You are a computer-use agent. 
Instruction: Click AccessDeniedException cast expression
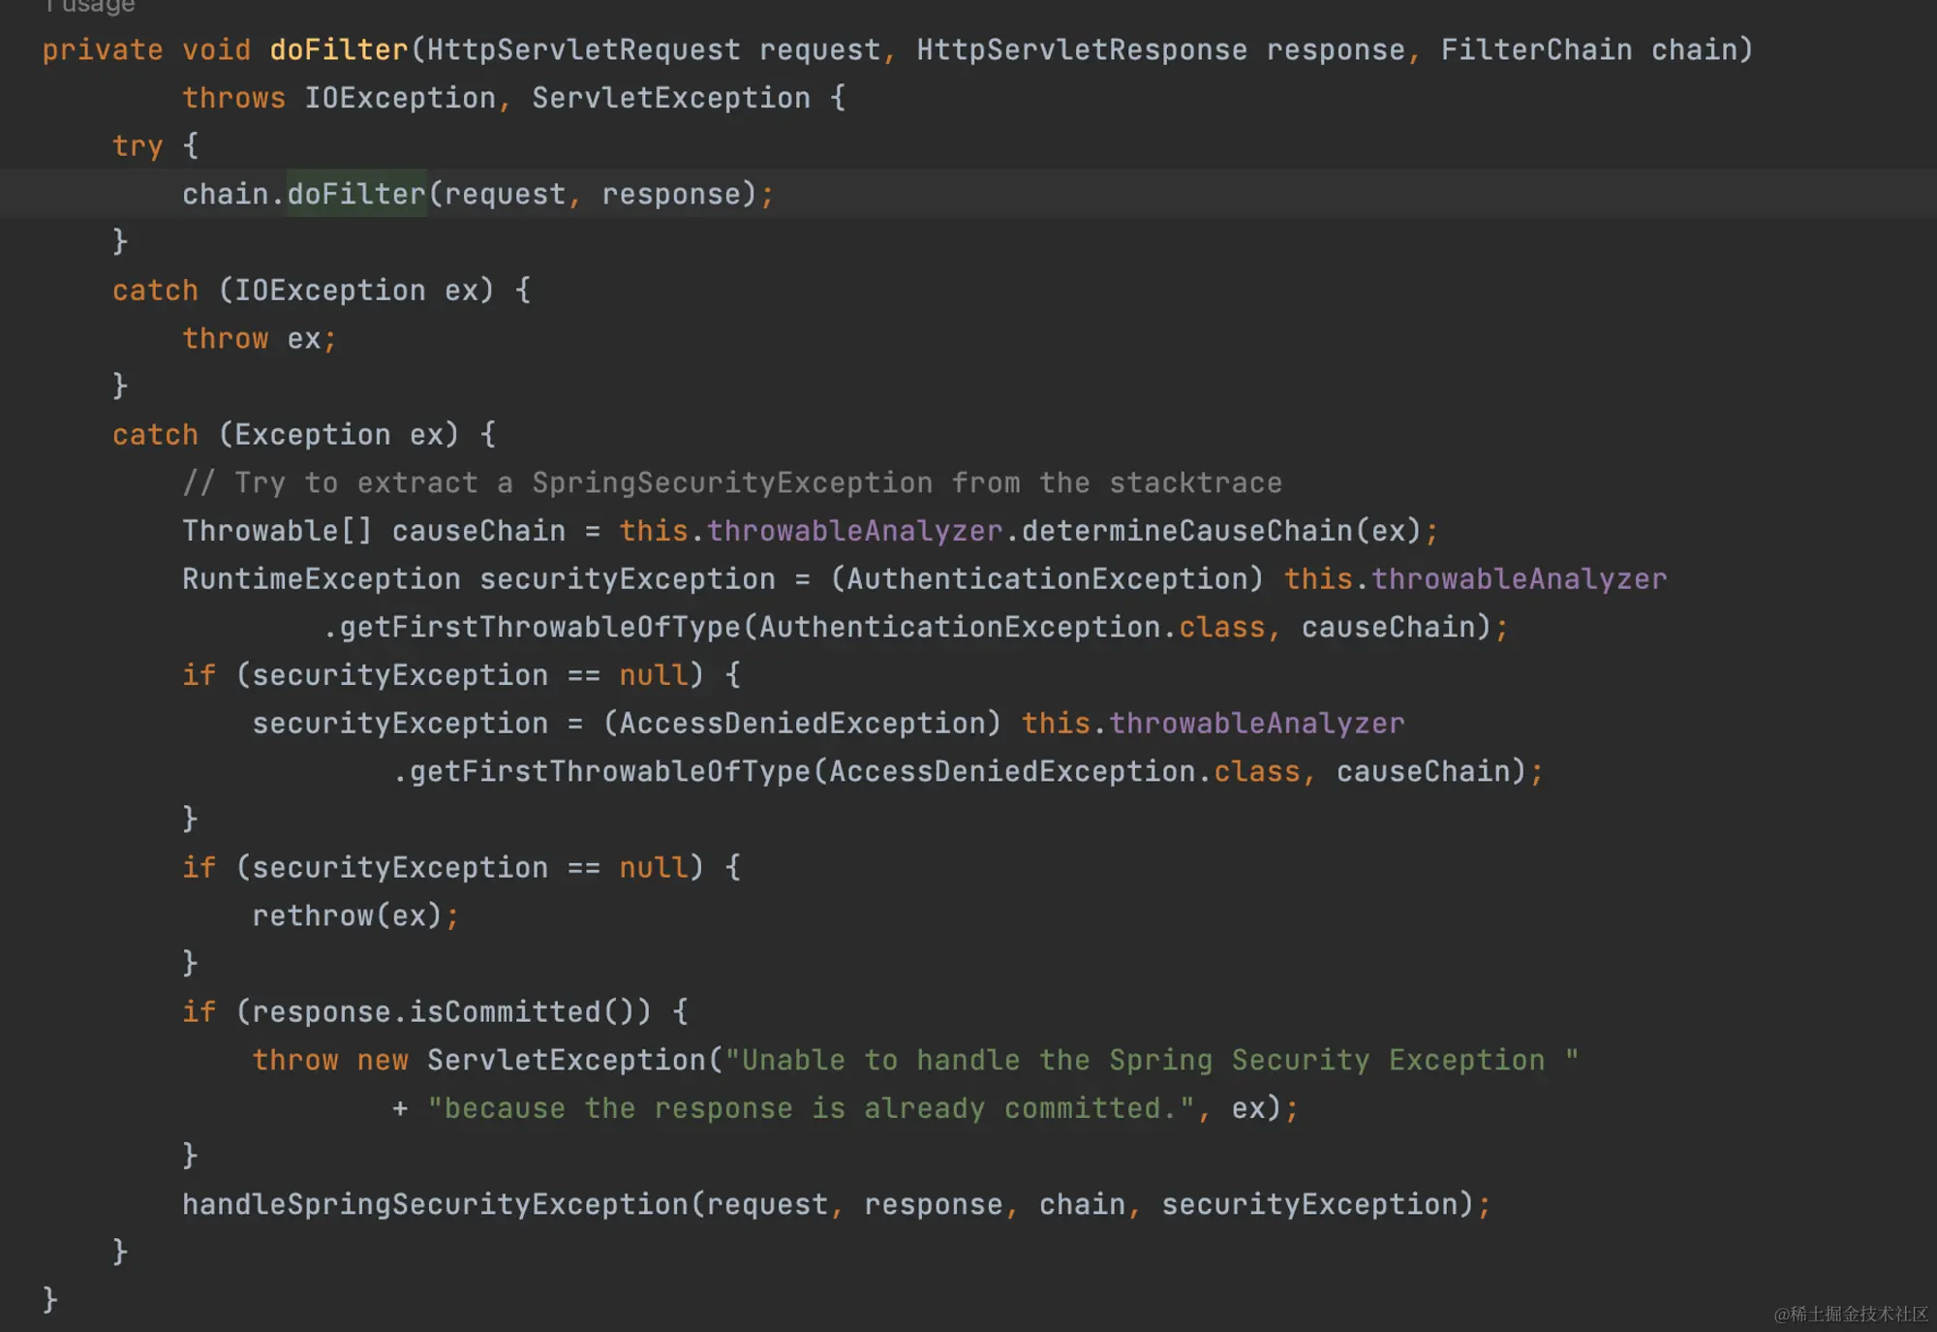(x=802, y=724)
